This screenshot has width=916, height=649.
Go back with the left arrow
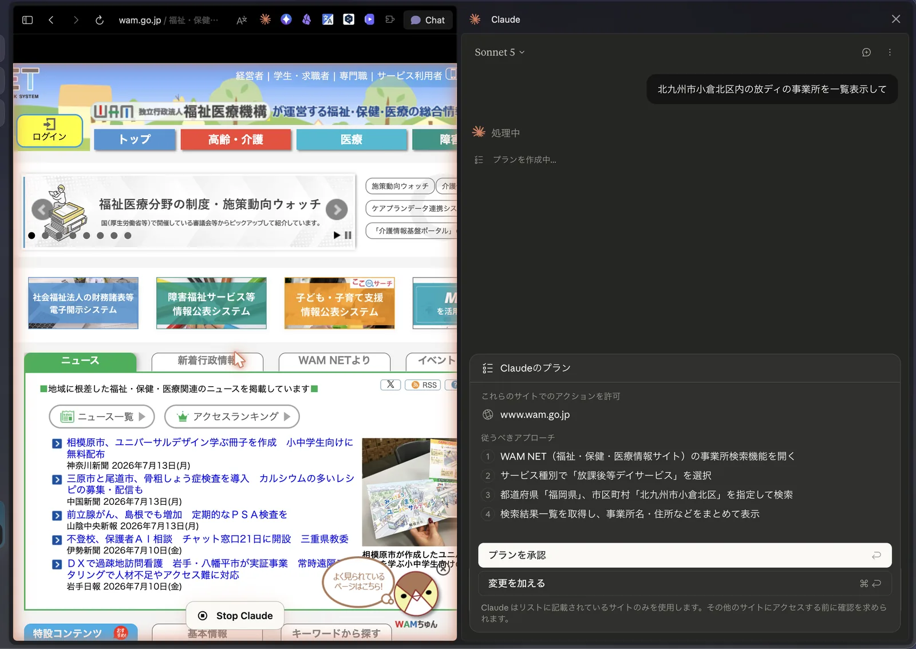pos(51,20)
